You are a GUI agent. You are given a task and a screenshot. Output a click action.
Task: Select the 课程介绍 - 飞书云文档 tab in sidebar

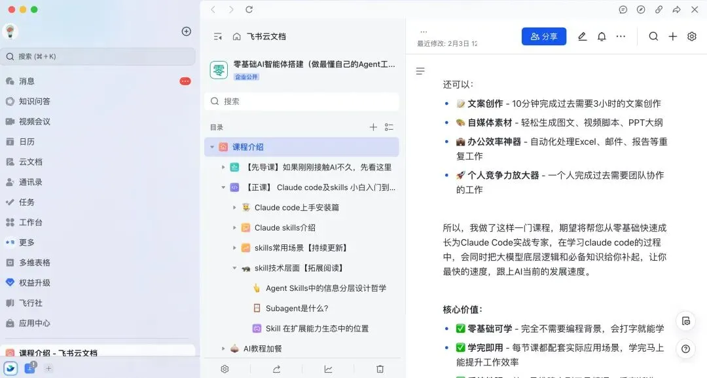(98, 352)
